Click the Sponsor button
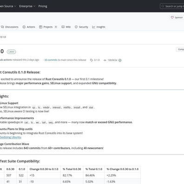 point(177,17)
